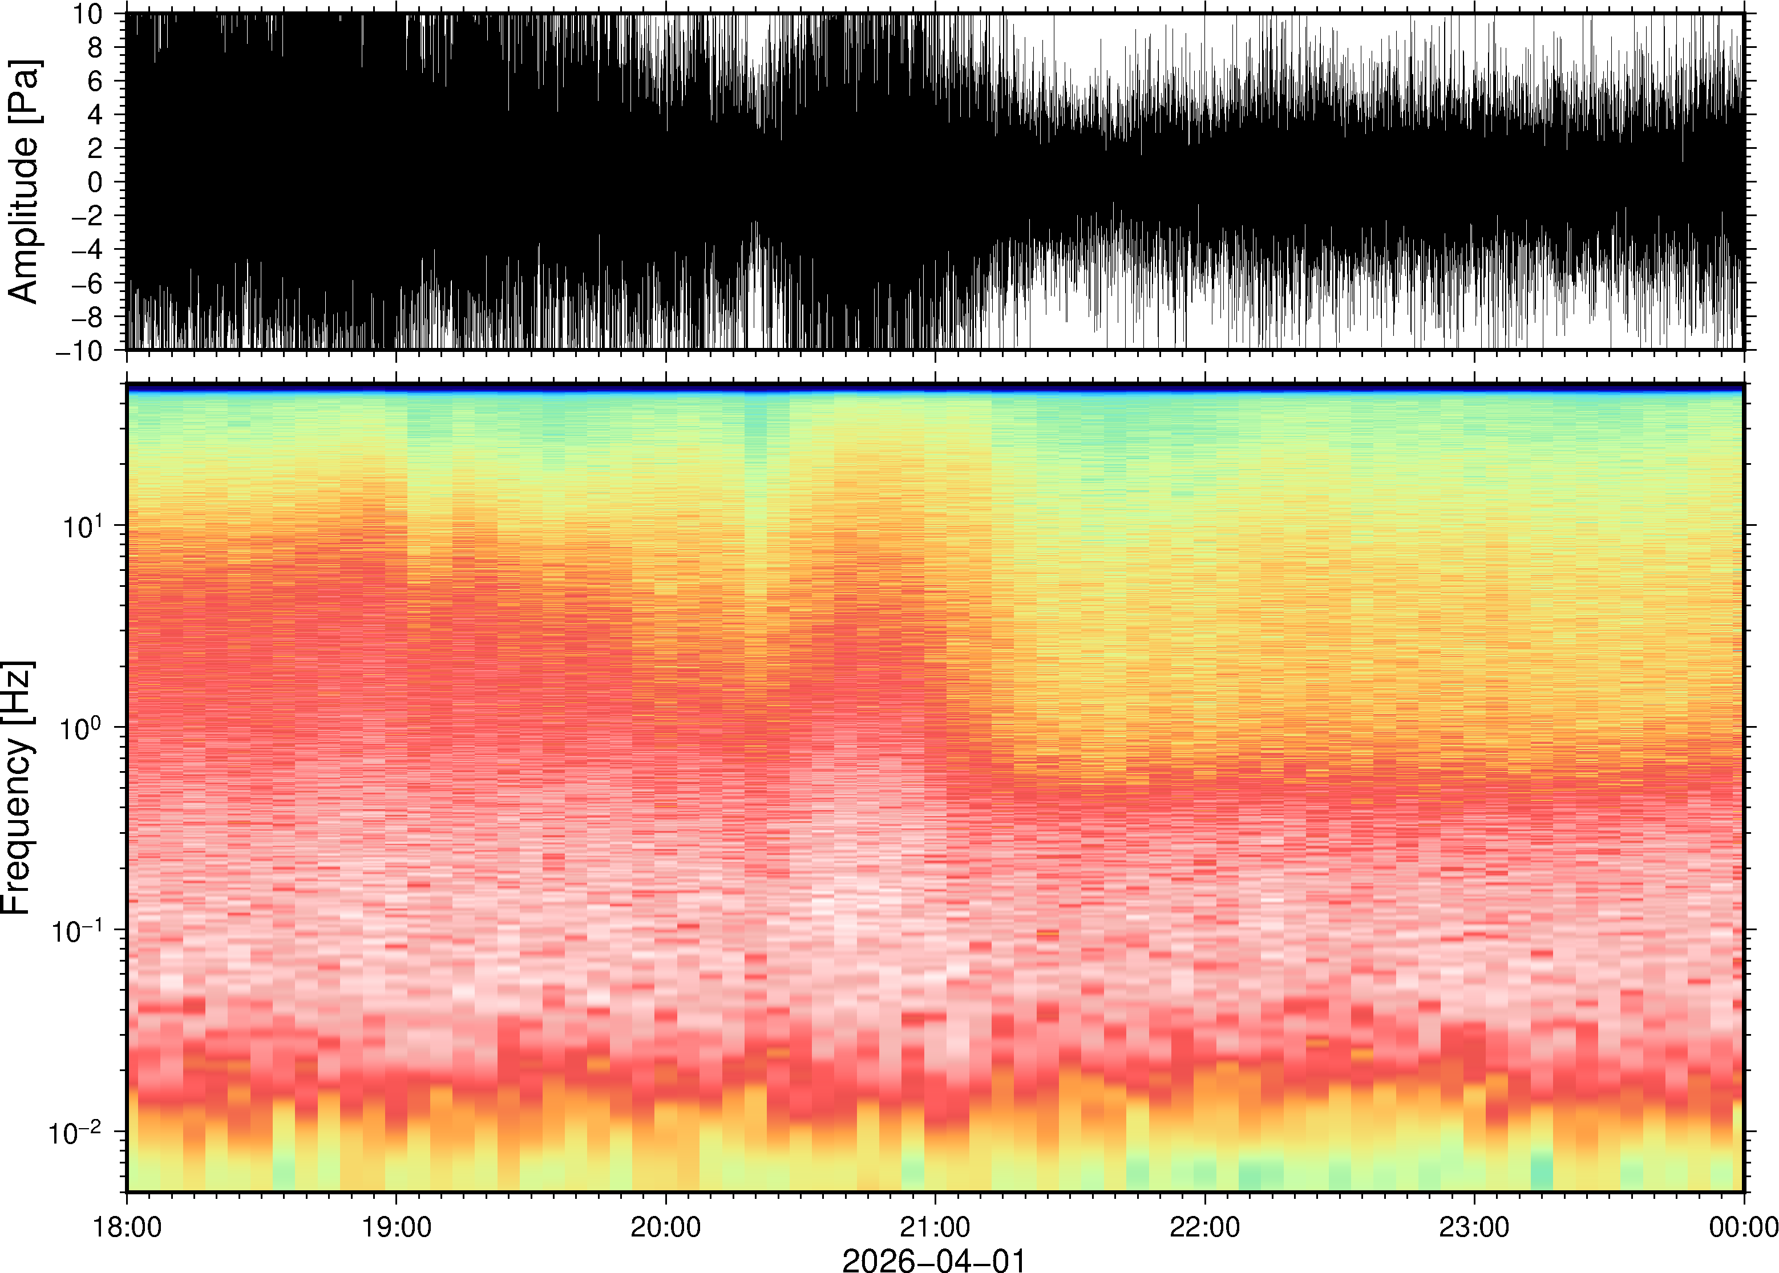Image resolution: width=1779 pixels, height=1273 pixels.
Task: Click the 23:00 time axis label
Action: (x=1474, y=1227)
